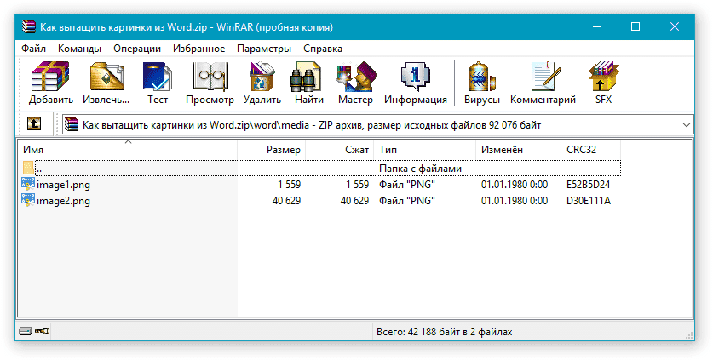Start the Мастер (Wizard) tool
Image resolution: width=713 pixels, height=360 pixels.
(355, 83)
